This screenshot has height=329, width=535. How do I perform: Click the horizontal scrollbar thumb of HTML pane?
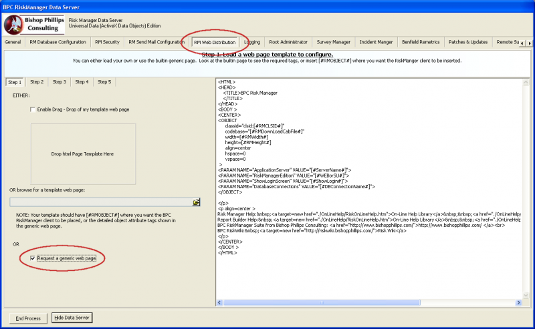[322, 302]
